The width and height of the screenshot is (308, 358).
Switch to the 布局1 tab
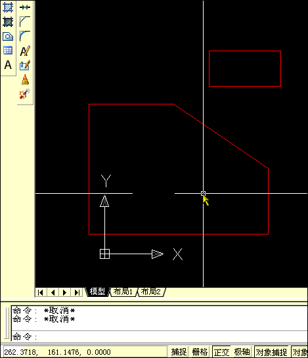coord(123,292)
